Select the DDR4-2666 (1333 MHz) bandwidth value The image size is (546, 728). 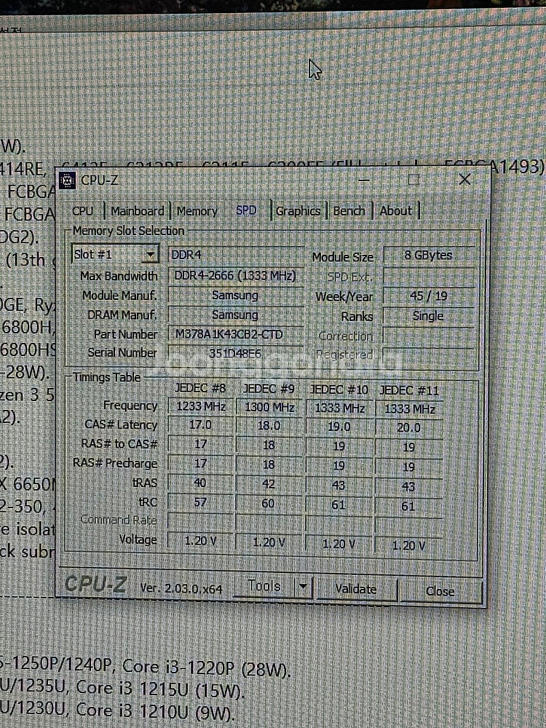(236, 276)
